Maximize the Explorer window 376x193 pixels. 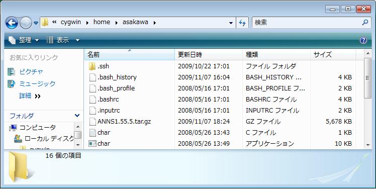click(x=348, y=9)
